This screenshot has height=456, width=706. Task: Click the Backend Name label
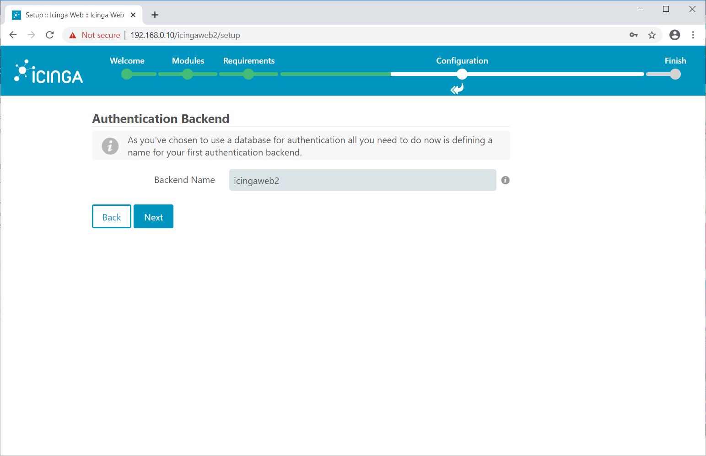[x=184, y=180]
